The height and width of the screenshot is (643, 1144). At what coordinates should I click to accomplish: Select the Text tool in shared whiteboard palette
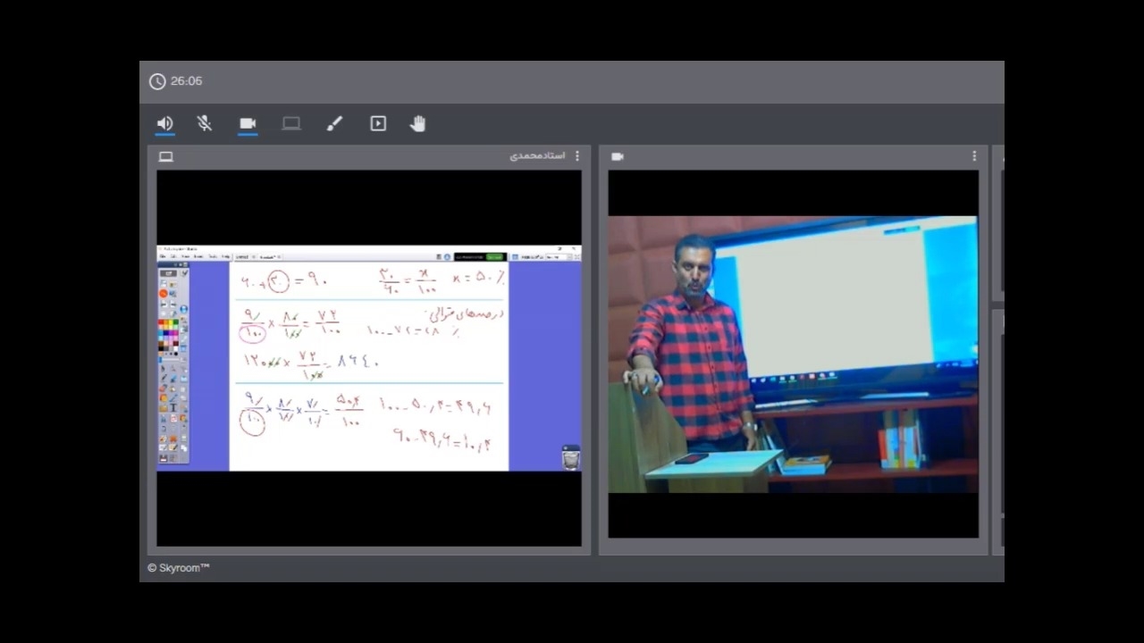(173, 408)
